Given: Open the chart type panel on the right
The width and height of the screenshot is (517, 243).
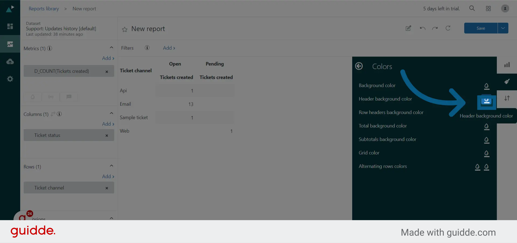Looking at the screenshot, I should [x=507, y=65].
